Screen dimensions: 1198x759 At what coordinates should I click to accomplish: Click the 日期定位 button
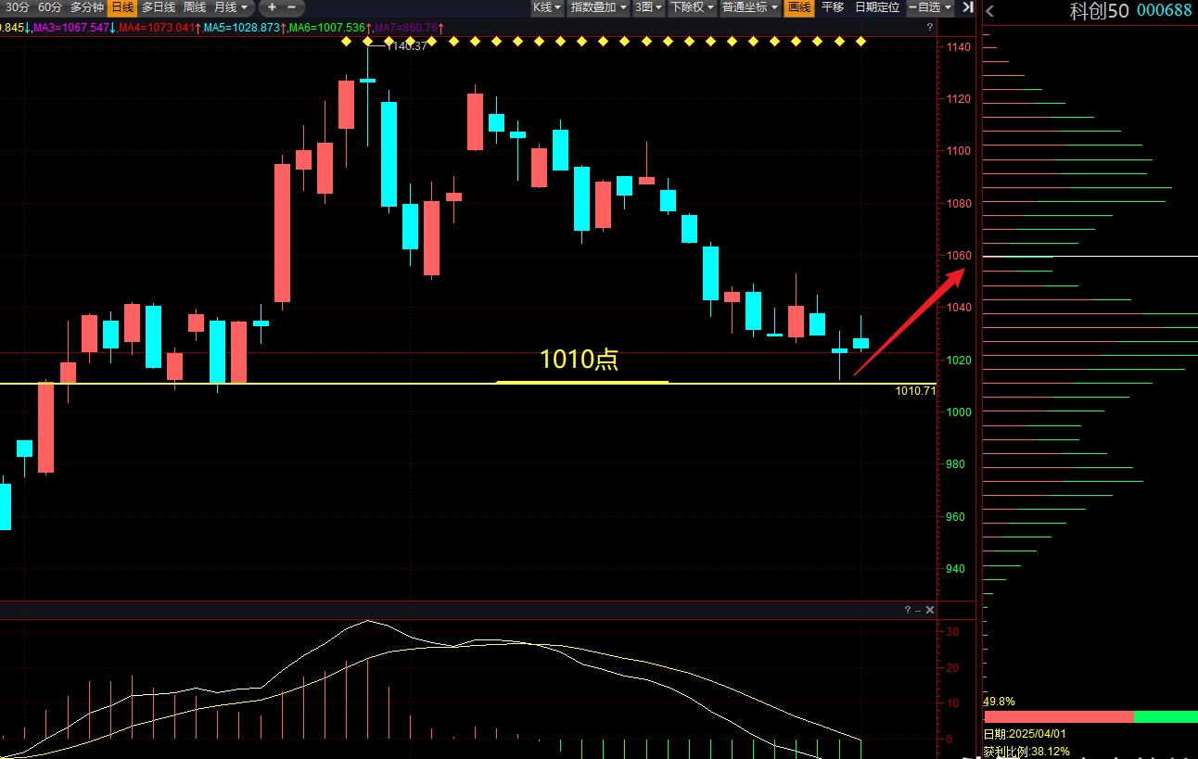[876, 7]
